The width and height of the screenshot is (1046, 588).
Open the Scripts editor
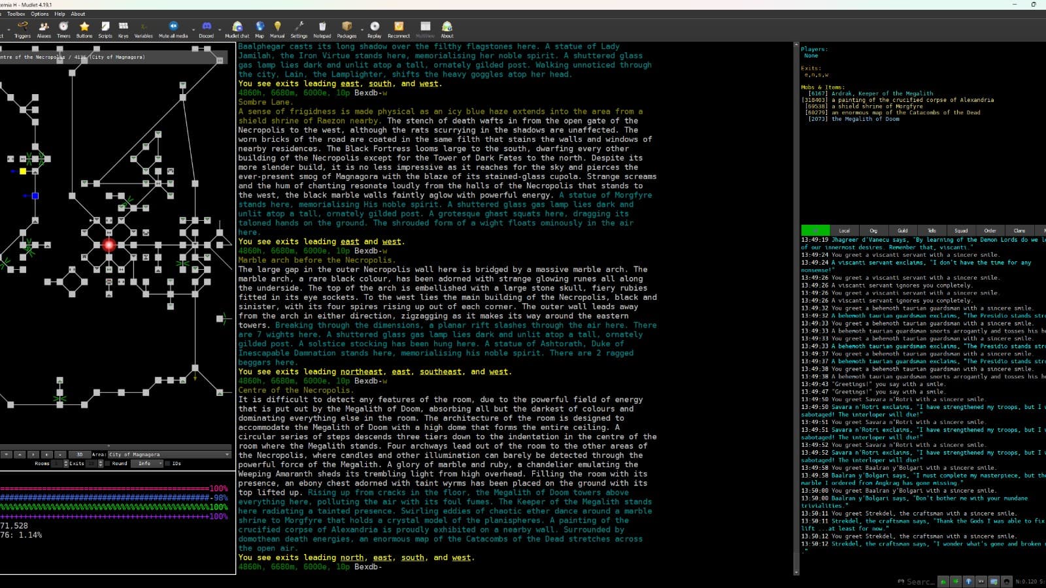pos(105,29)
